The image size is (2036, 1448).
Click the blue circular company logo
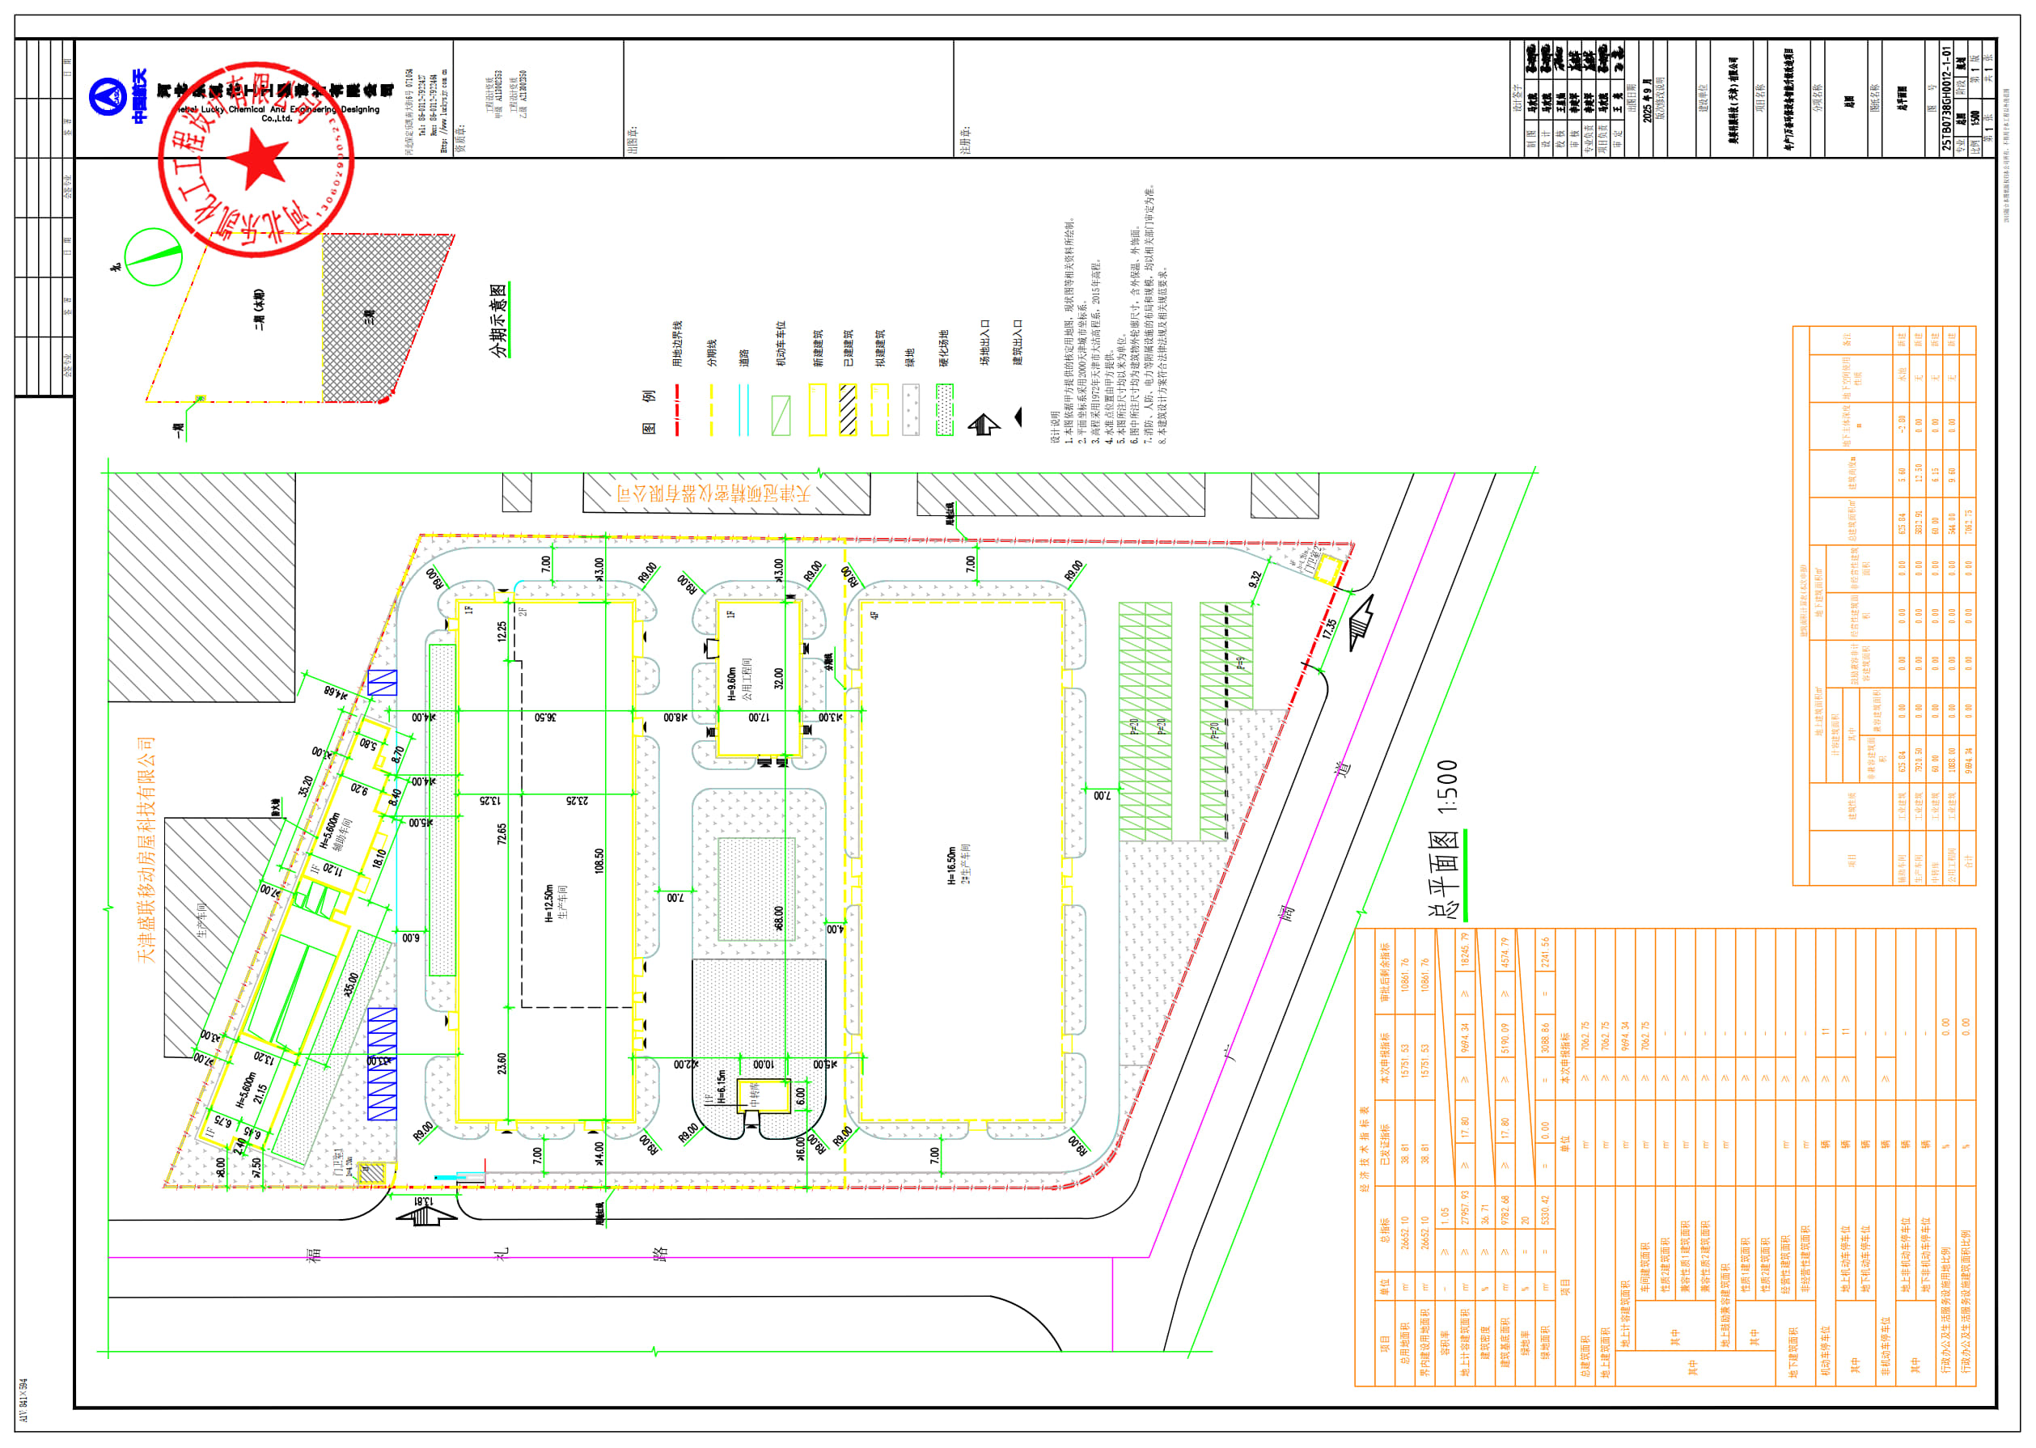(108, 96)
